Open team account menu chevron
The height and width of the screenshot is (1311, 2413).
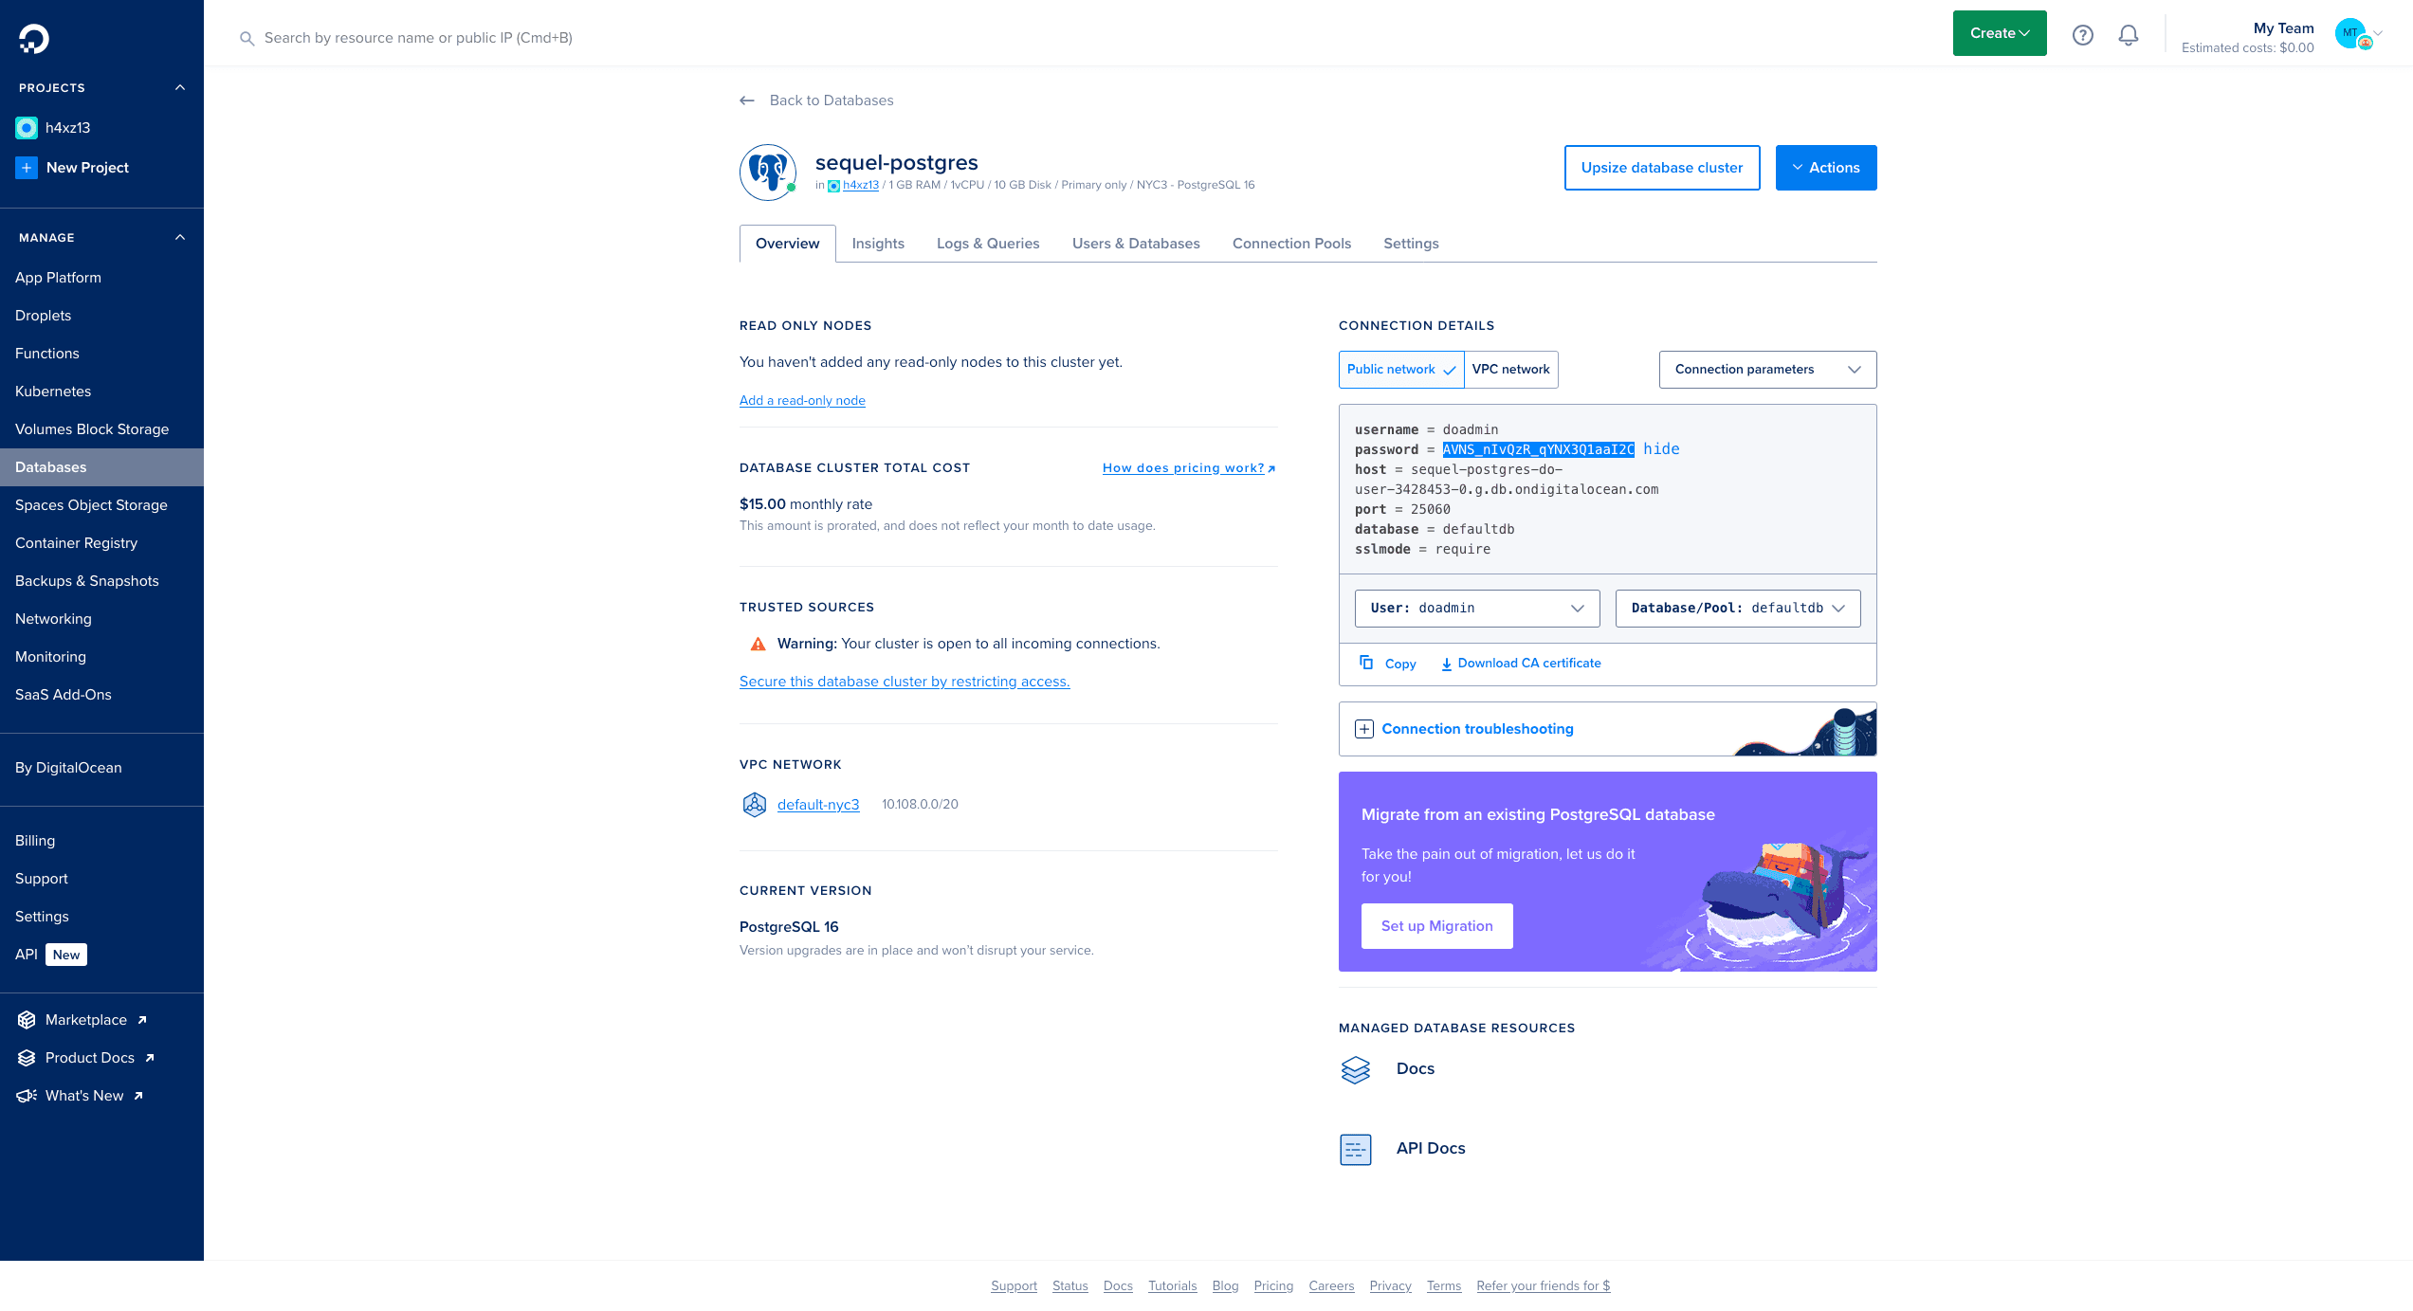tap(2377, 33)
